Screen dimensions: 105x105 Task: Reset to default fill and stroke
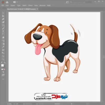coord(2,62)
